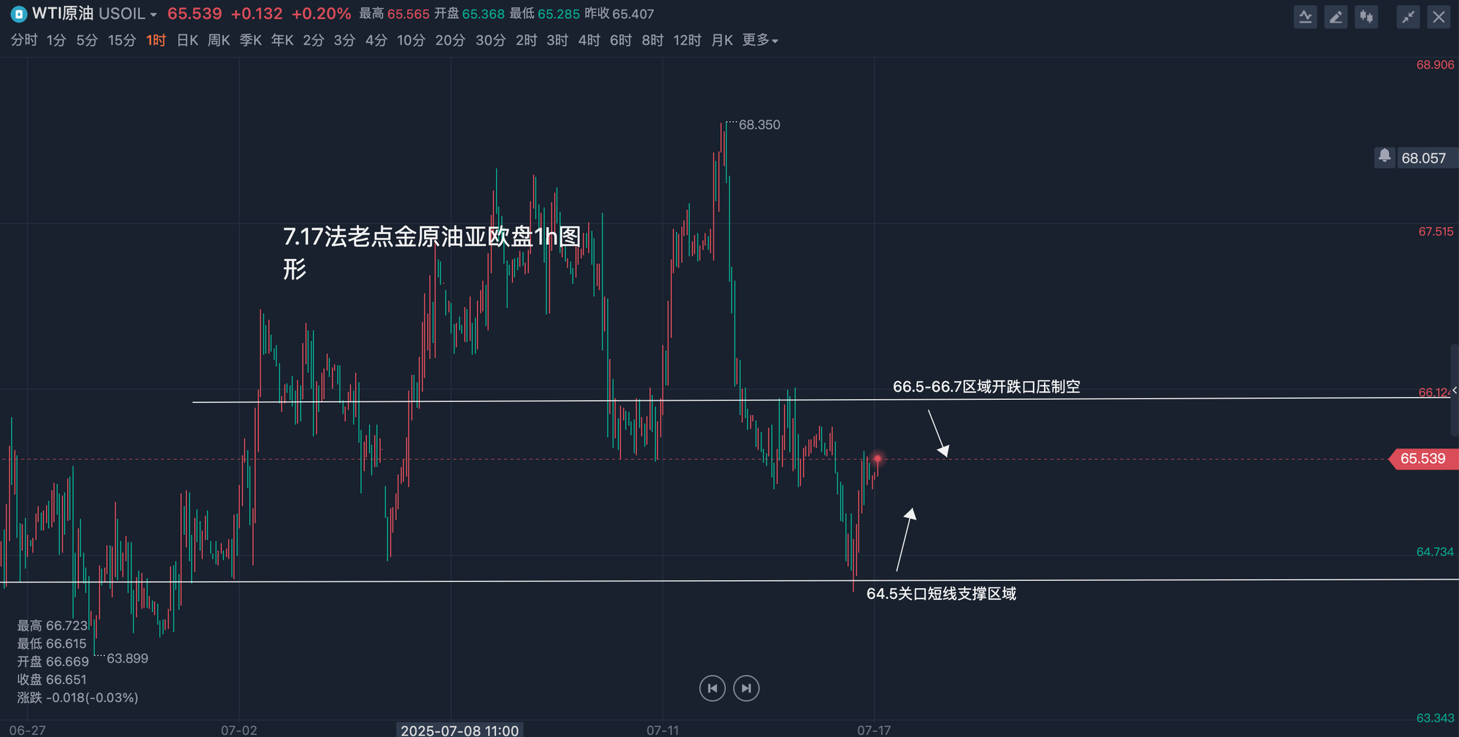
Task: Select the 6时 timeframe
Action: (x=621, y=40)
